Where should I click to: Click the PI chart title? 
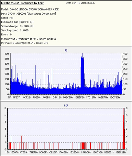point(66,50)
